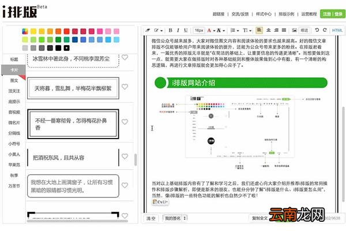Click the editor's vertical scrollbar
The image size is (346, 231).
click(x=343, y=154)
